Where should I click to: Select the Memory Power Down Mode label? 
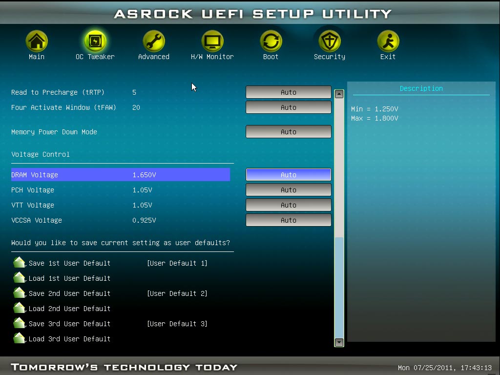click(x=54, y=132)
